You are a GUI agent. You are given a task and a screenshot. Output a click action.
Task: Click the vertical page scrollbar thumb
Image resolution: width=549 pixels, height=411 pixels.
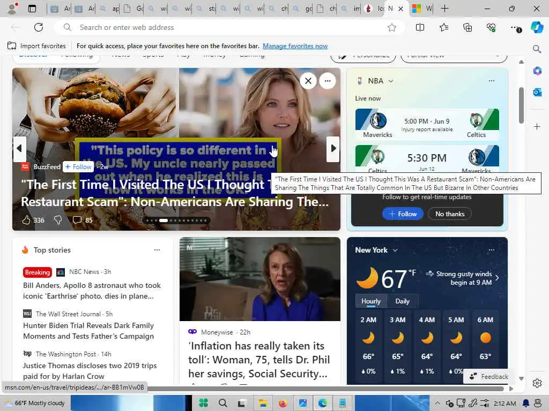(x=521, y=105)
